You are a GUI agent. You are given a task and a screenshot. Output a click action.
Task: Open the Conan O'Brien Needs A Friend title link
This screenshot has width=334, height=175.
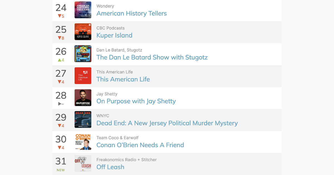(140, 145)
